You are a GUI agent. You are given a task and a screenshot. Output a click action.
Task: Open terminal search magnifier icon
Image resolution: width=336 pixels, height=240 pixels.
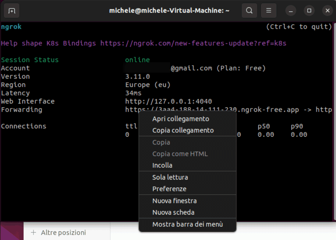pos(249,11)
